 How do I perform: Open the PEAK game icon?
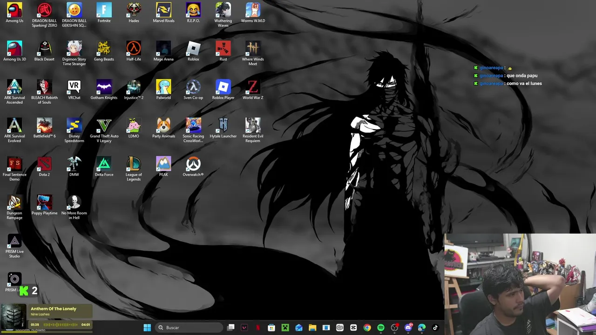[x=163, y=167]
